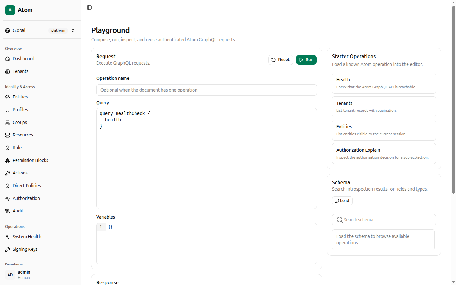Click the Playground page heading
This screenshot has height=285, width=456.
(111, 30)
